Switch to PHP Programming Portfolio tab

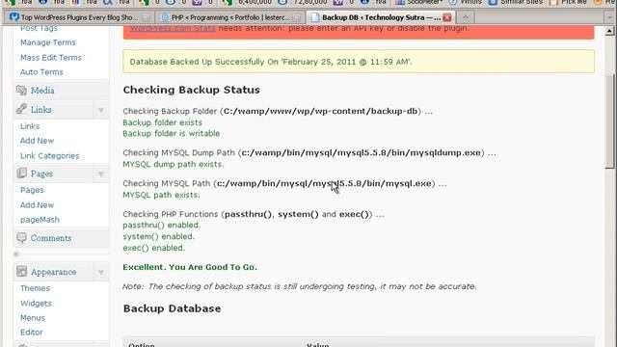click(230, 17)
